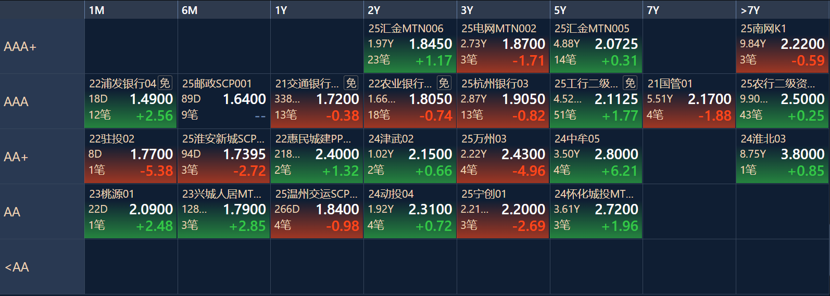
Task: Open the 25电网MTN002 bond cell
Action: [502, 46]
